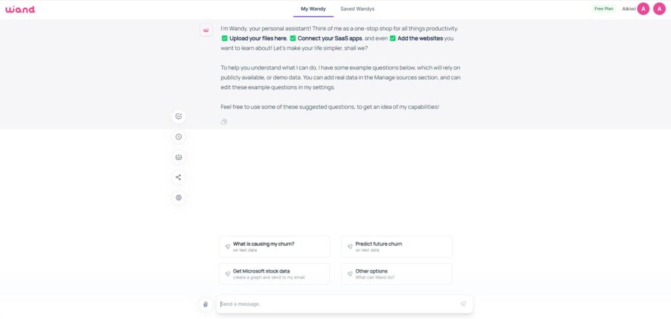Focus the "Send a message" input field
The image size is (671, 319).
point(338,304)
